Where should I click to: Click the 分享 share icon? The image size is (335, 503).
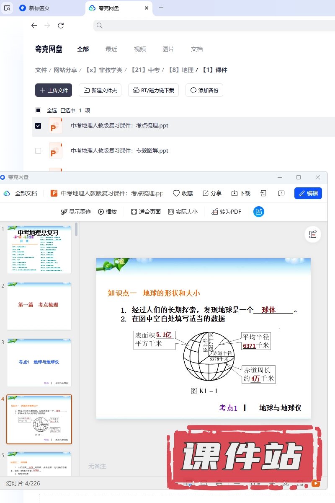click(x=206, y=193)
